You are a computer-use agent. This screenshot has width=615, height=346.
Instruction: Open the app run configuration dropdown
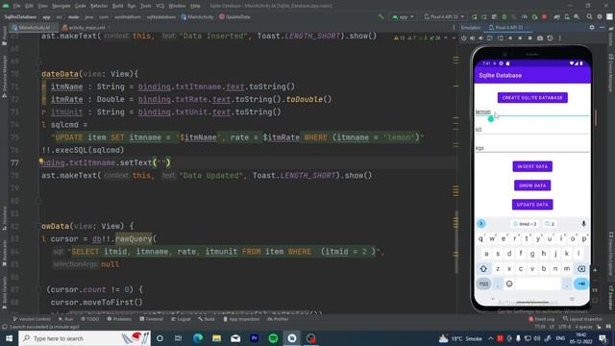tap(403, 17)
